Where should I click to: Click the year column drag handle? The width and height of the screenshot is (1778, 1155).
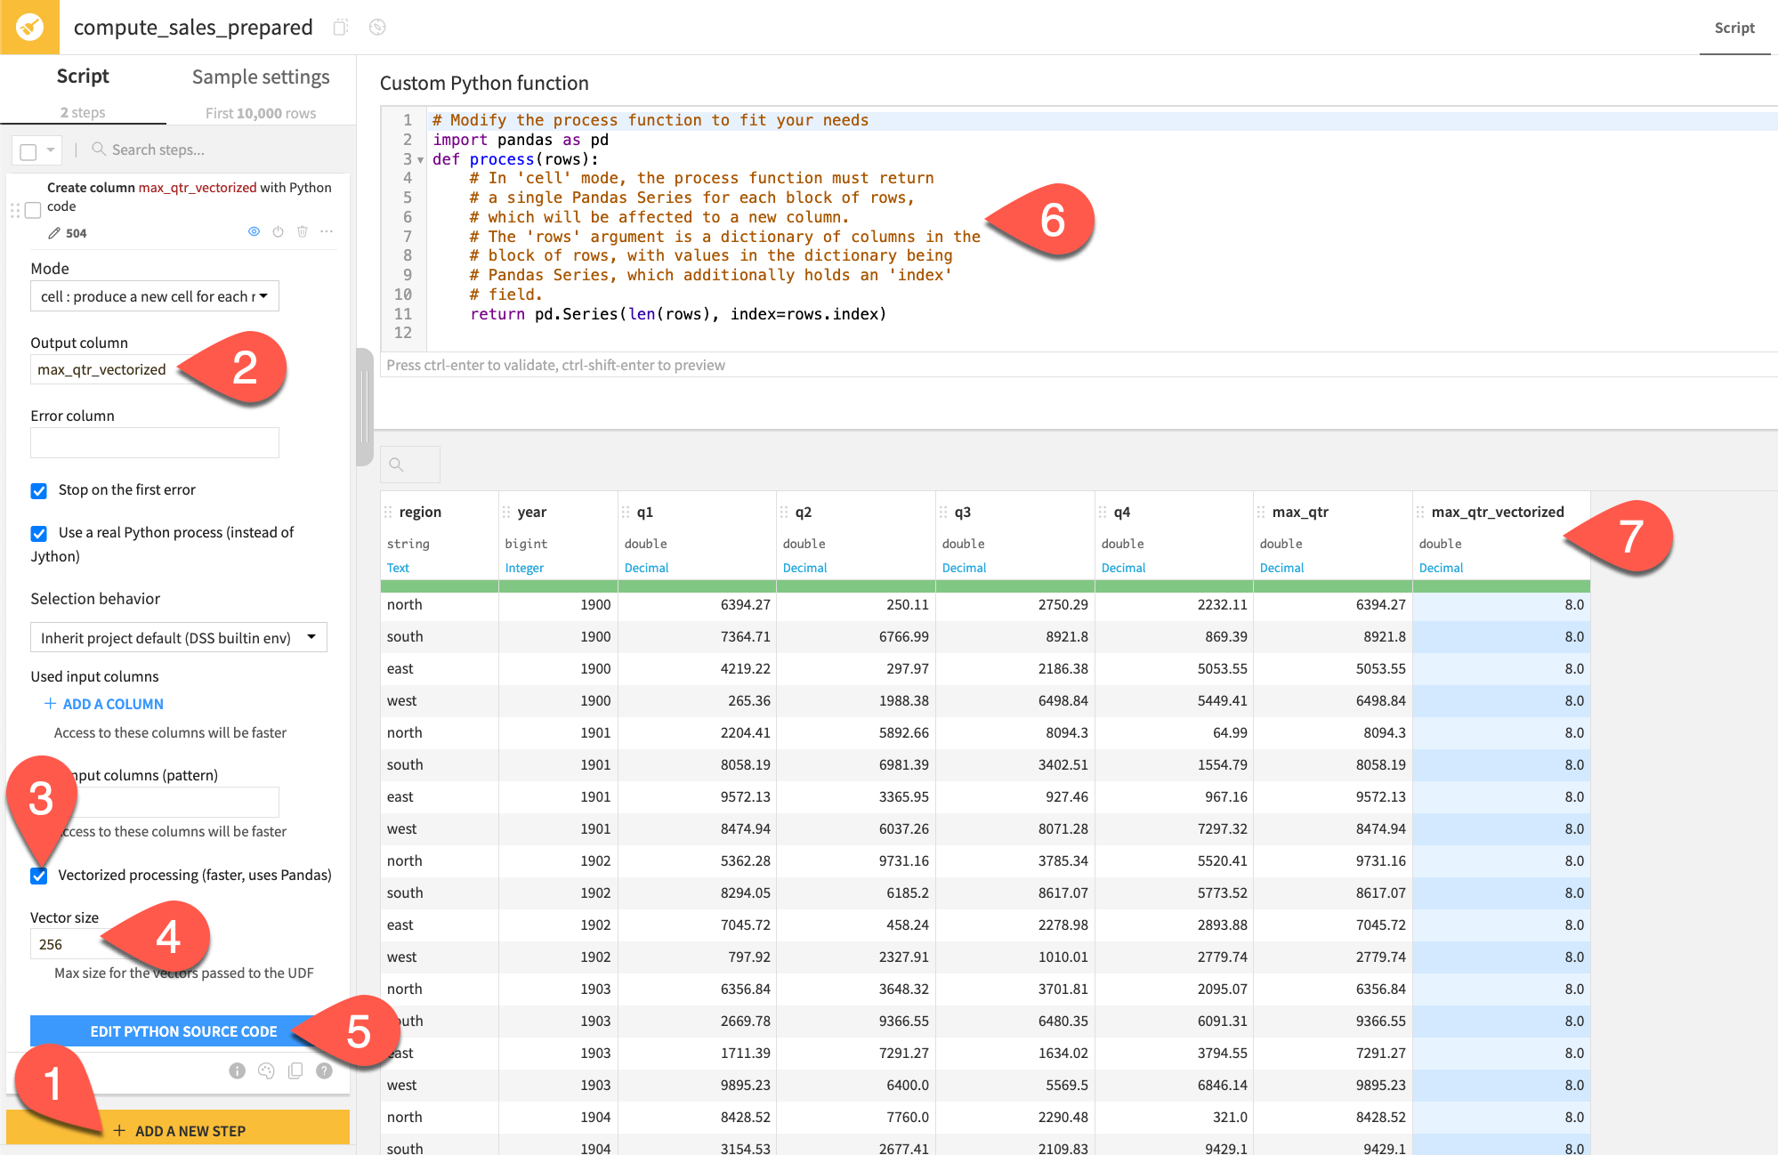coord(506,512)
